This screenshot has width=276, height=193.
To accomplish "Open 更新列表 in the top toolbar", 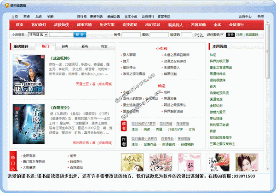I will coord(96,17).
